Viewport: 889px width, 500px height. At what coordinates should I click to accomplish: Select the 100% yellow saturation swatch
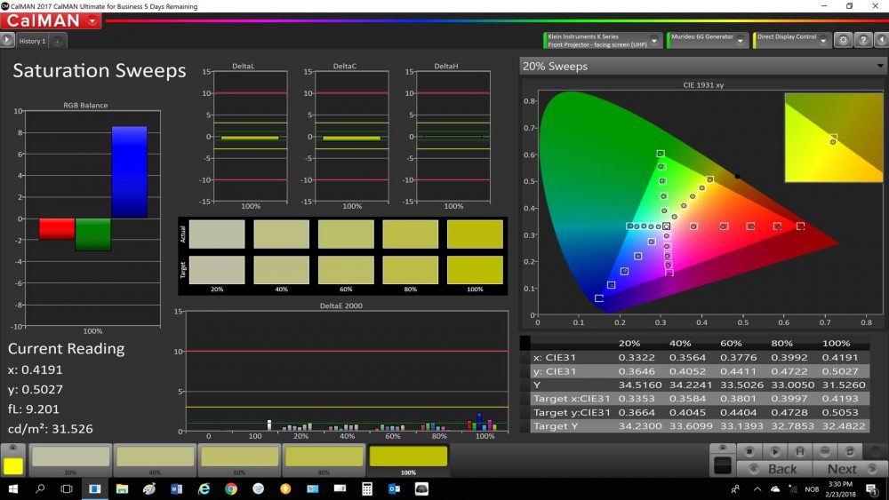point(408,459)
